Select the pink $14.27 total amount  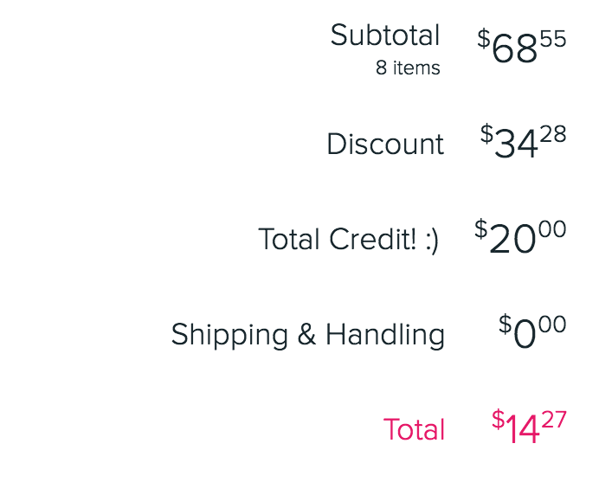pyautogui.click(x=529, y=427)
